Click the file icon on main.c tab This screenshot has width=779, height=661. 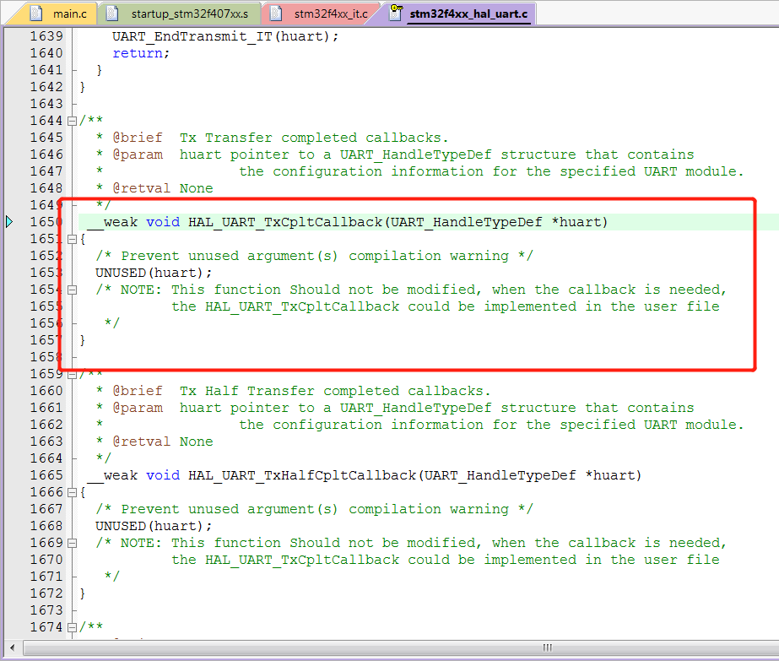pyautogui.click(x=36, y=14)
